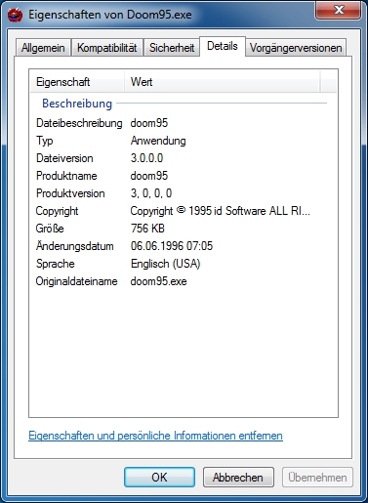The height and width of the screenshot is (503, 368).
Task: Select the Änderungsdatum property label
Action: (x=74, y=246)
